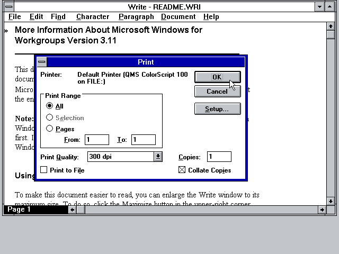The width and height of the screenshot is (339, 254).
Task: Open the Paragraph menu
Action: pyautogui.click(x=136, y=16)
